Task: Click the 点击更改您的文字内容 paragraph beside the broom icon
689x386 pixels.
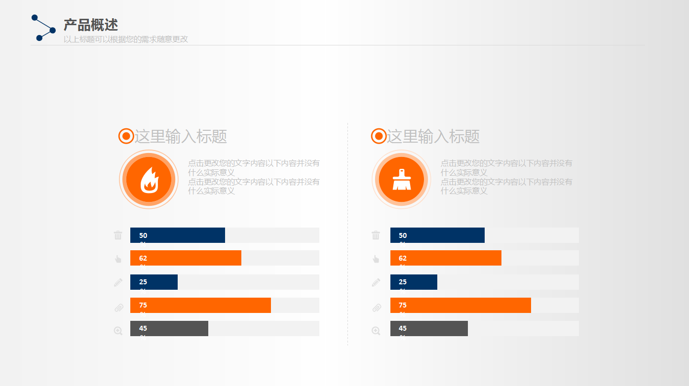Action: tap(506, 177)
